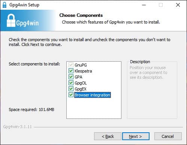Select the Kleopatra label in component list

click(x=83, y=71)
